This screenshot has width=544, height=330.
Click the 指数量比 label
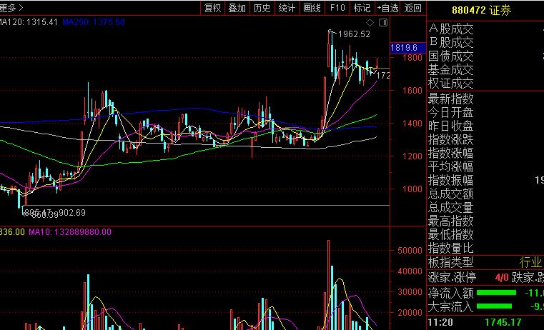tap(450, 248)
